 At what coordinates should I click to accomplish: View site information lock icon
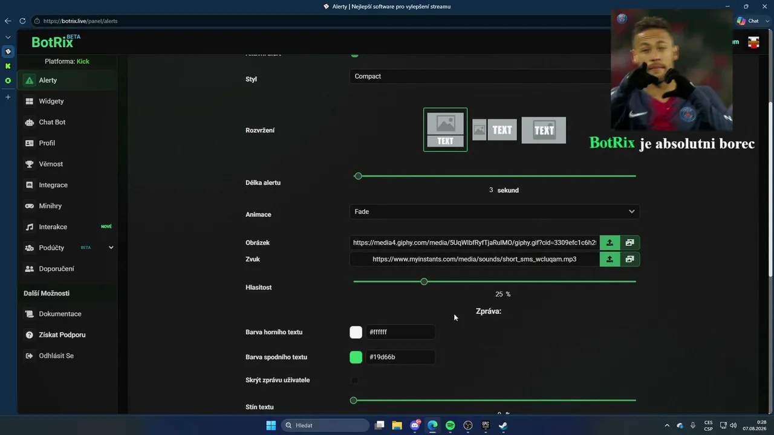[x=37, y=21]
